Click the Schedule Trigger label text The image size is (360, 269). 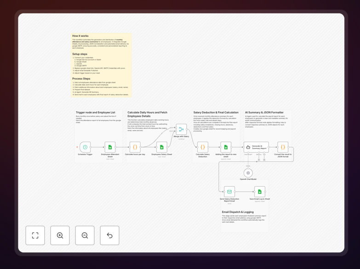click(85, 155)
